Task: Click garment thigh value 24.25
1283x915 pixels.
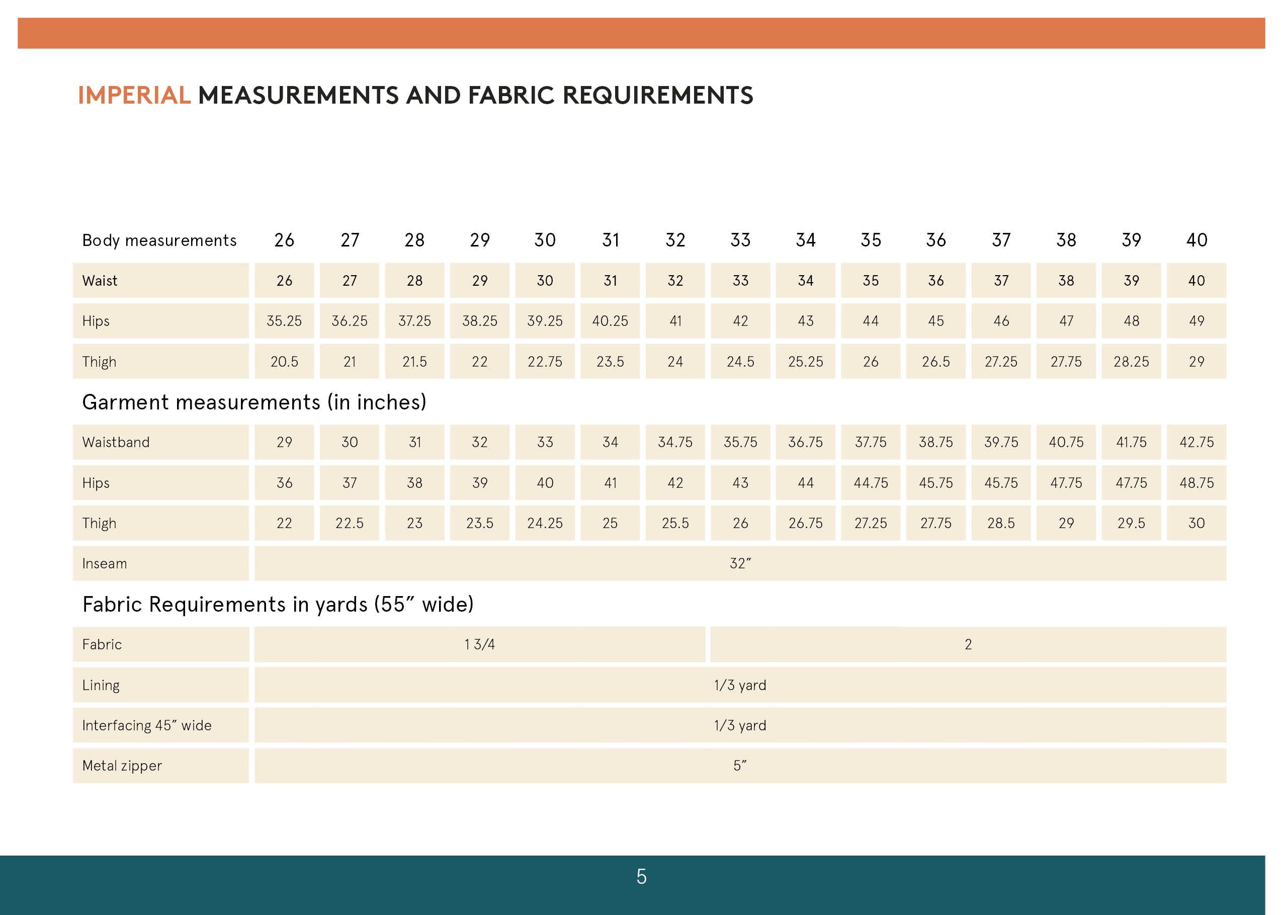Action: pos(545,524)
